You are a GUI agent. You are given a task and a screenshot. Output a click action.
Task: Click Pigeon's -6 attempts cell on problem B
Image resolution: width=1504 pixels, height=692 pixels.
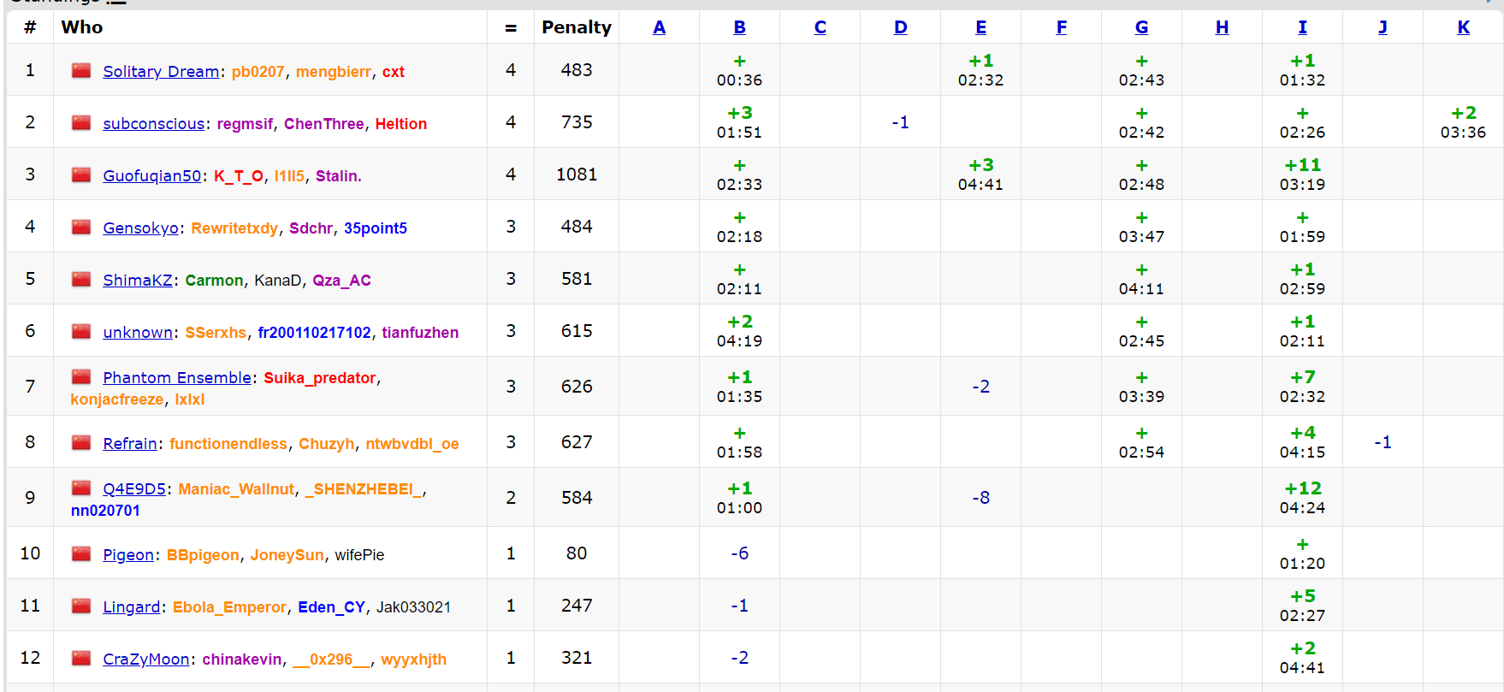(739, 553)
